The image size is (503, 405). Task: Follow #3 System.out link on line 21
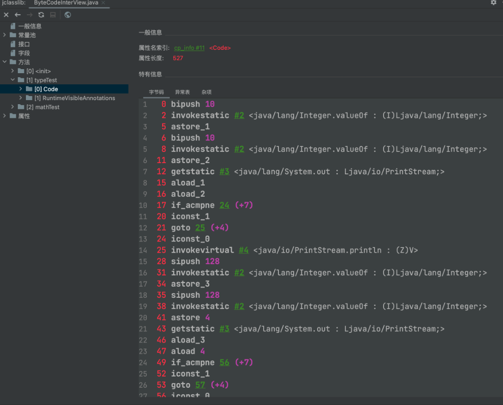pos(224,329)
